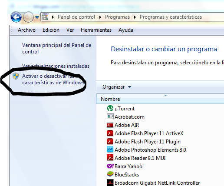This screenshot has width=224, height=186.
Task: Click the Photoshop Elements pse icon
Action: point(110,149)
